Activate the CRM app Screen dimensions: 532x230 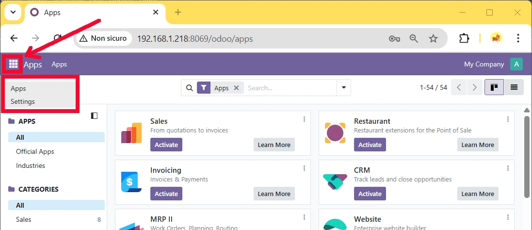[x=370, y=194]
